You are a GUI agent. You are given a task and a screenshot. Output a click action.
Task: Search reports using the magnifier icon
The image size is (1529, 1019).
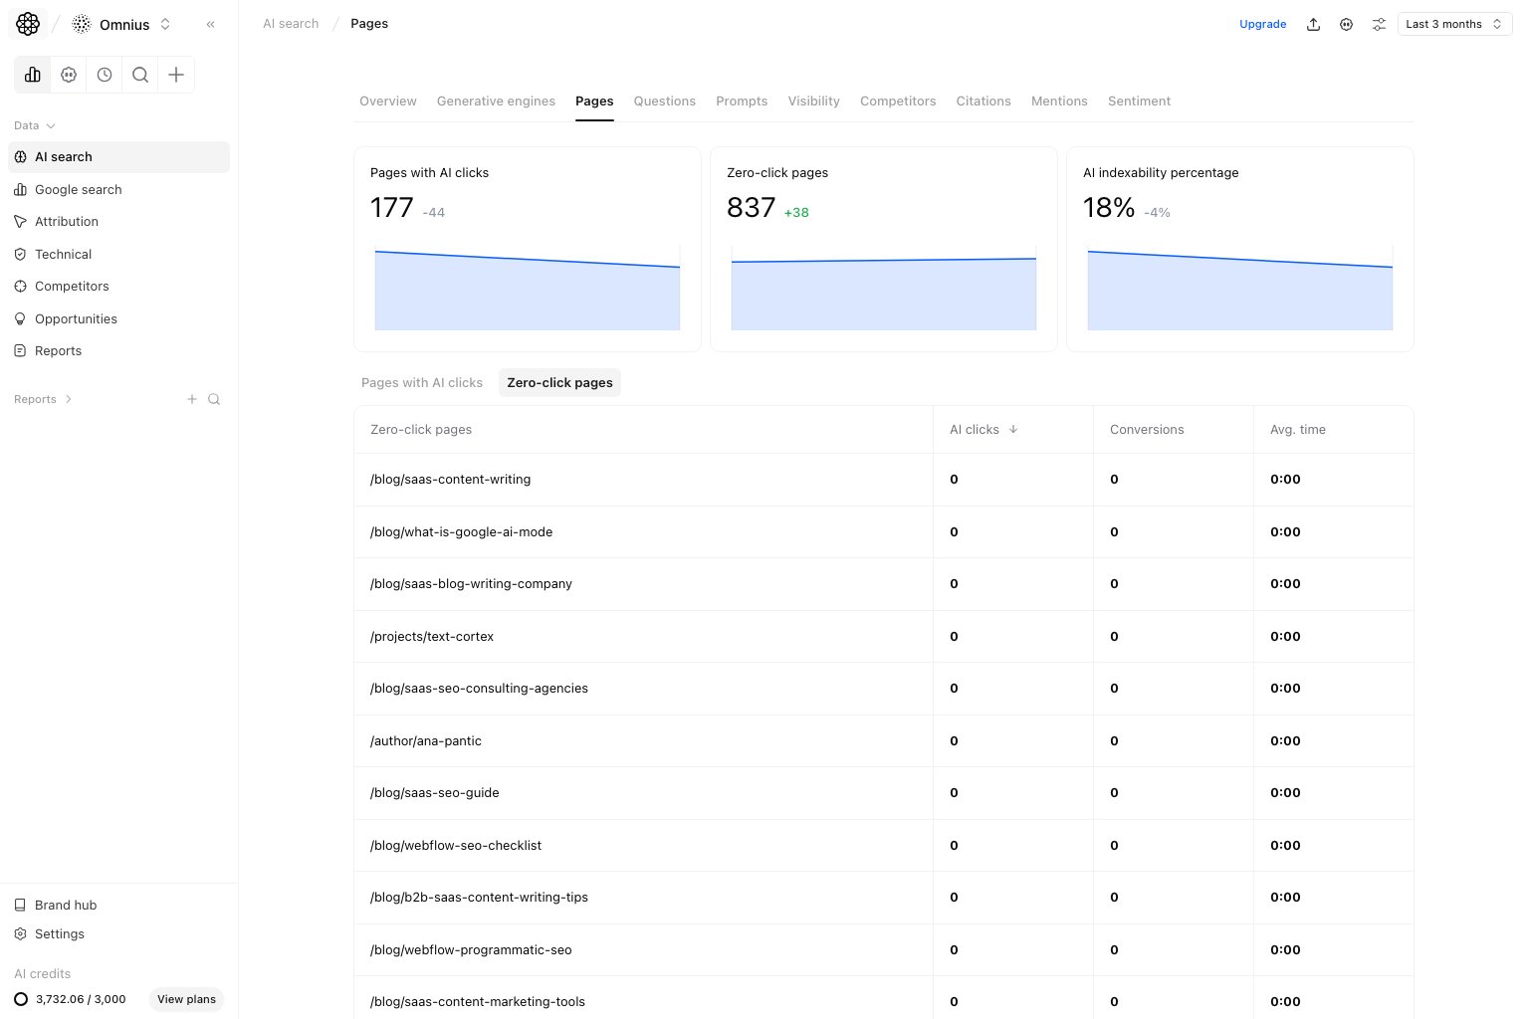pos(214,399)
